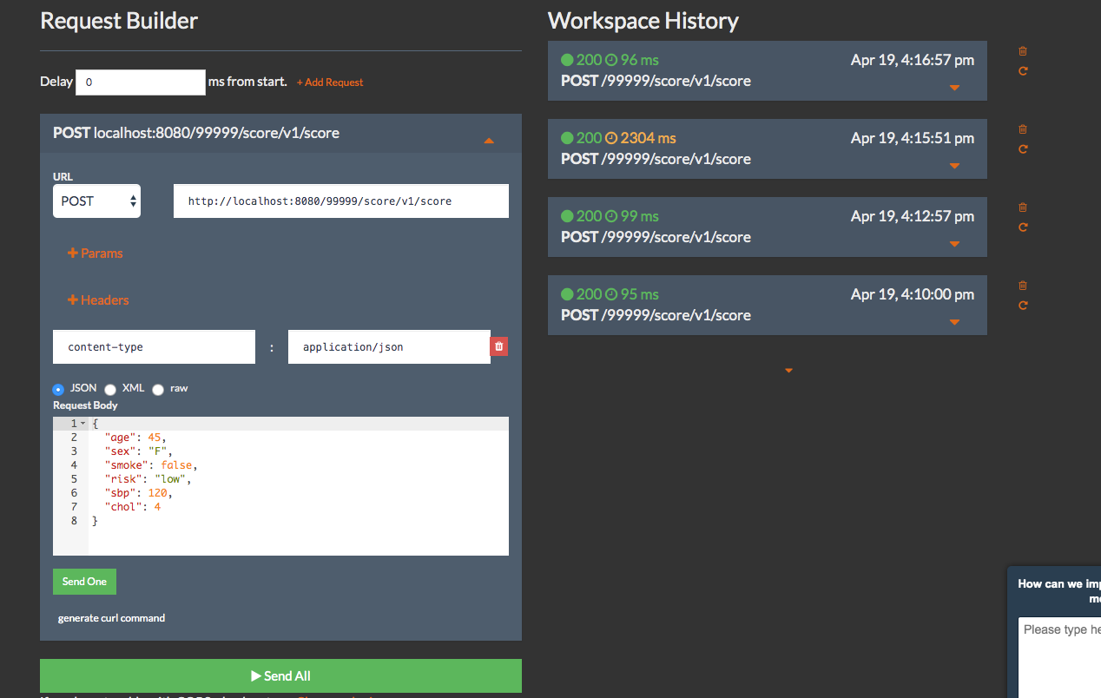
Task: Click the "chol": 4 line in body
Action: click(132, 507)
